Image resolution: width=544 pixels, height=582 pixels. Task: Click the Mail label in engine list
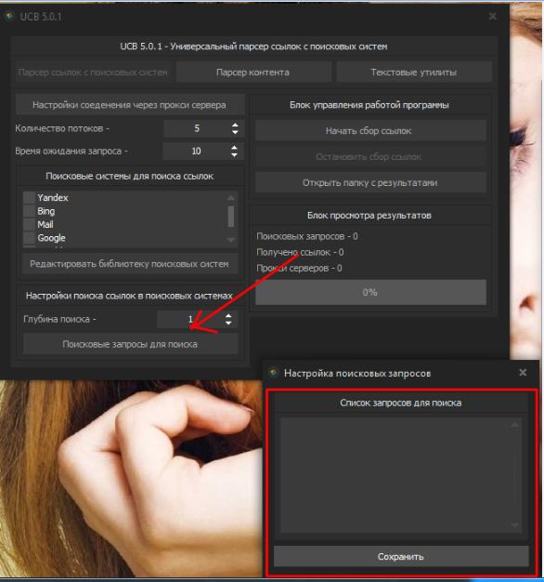[x=45, y=225]
